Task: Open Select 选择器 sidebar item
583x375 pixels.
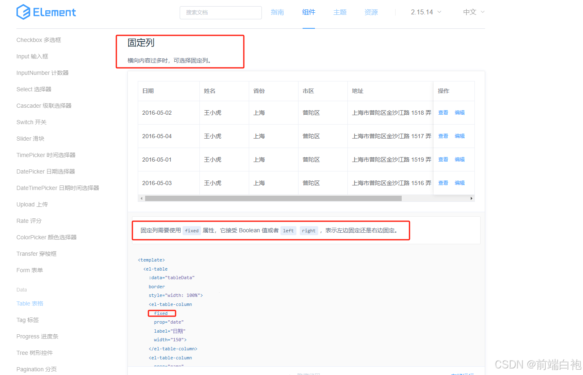Action: point(34,89)
